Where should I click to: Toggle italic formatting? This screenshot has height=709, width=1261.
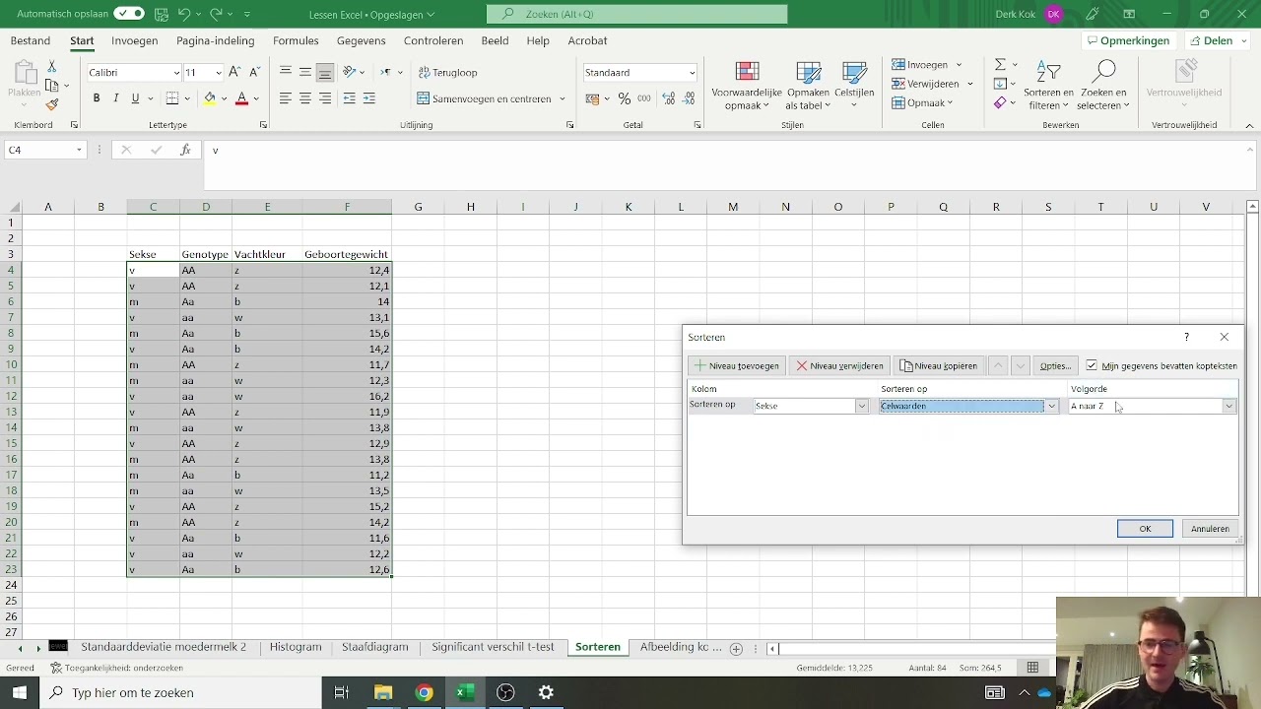coord(115,98)
